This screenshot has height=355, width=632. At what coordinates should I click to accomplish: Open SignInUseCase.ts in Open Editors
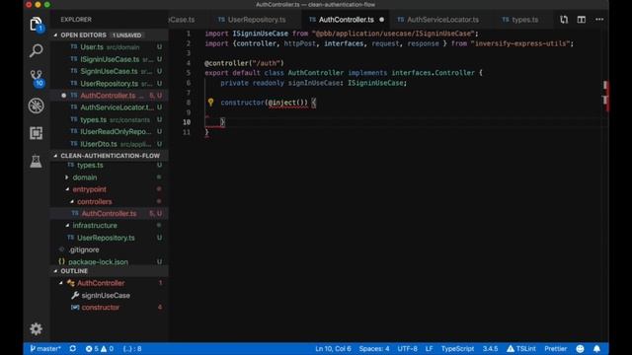click(x=109, y=71)
